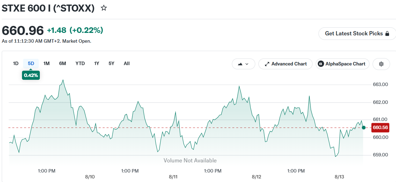Open the AlphaSpace Chart

[x=343, y=64]
